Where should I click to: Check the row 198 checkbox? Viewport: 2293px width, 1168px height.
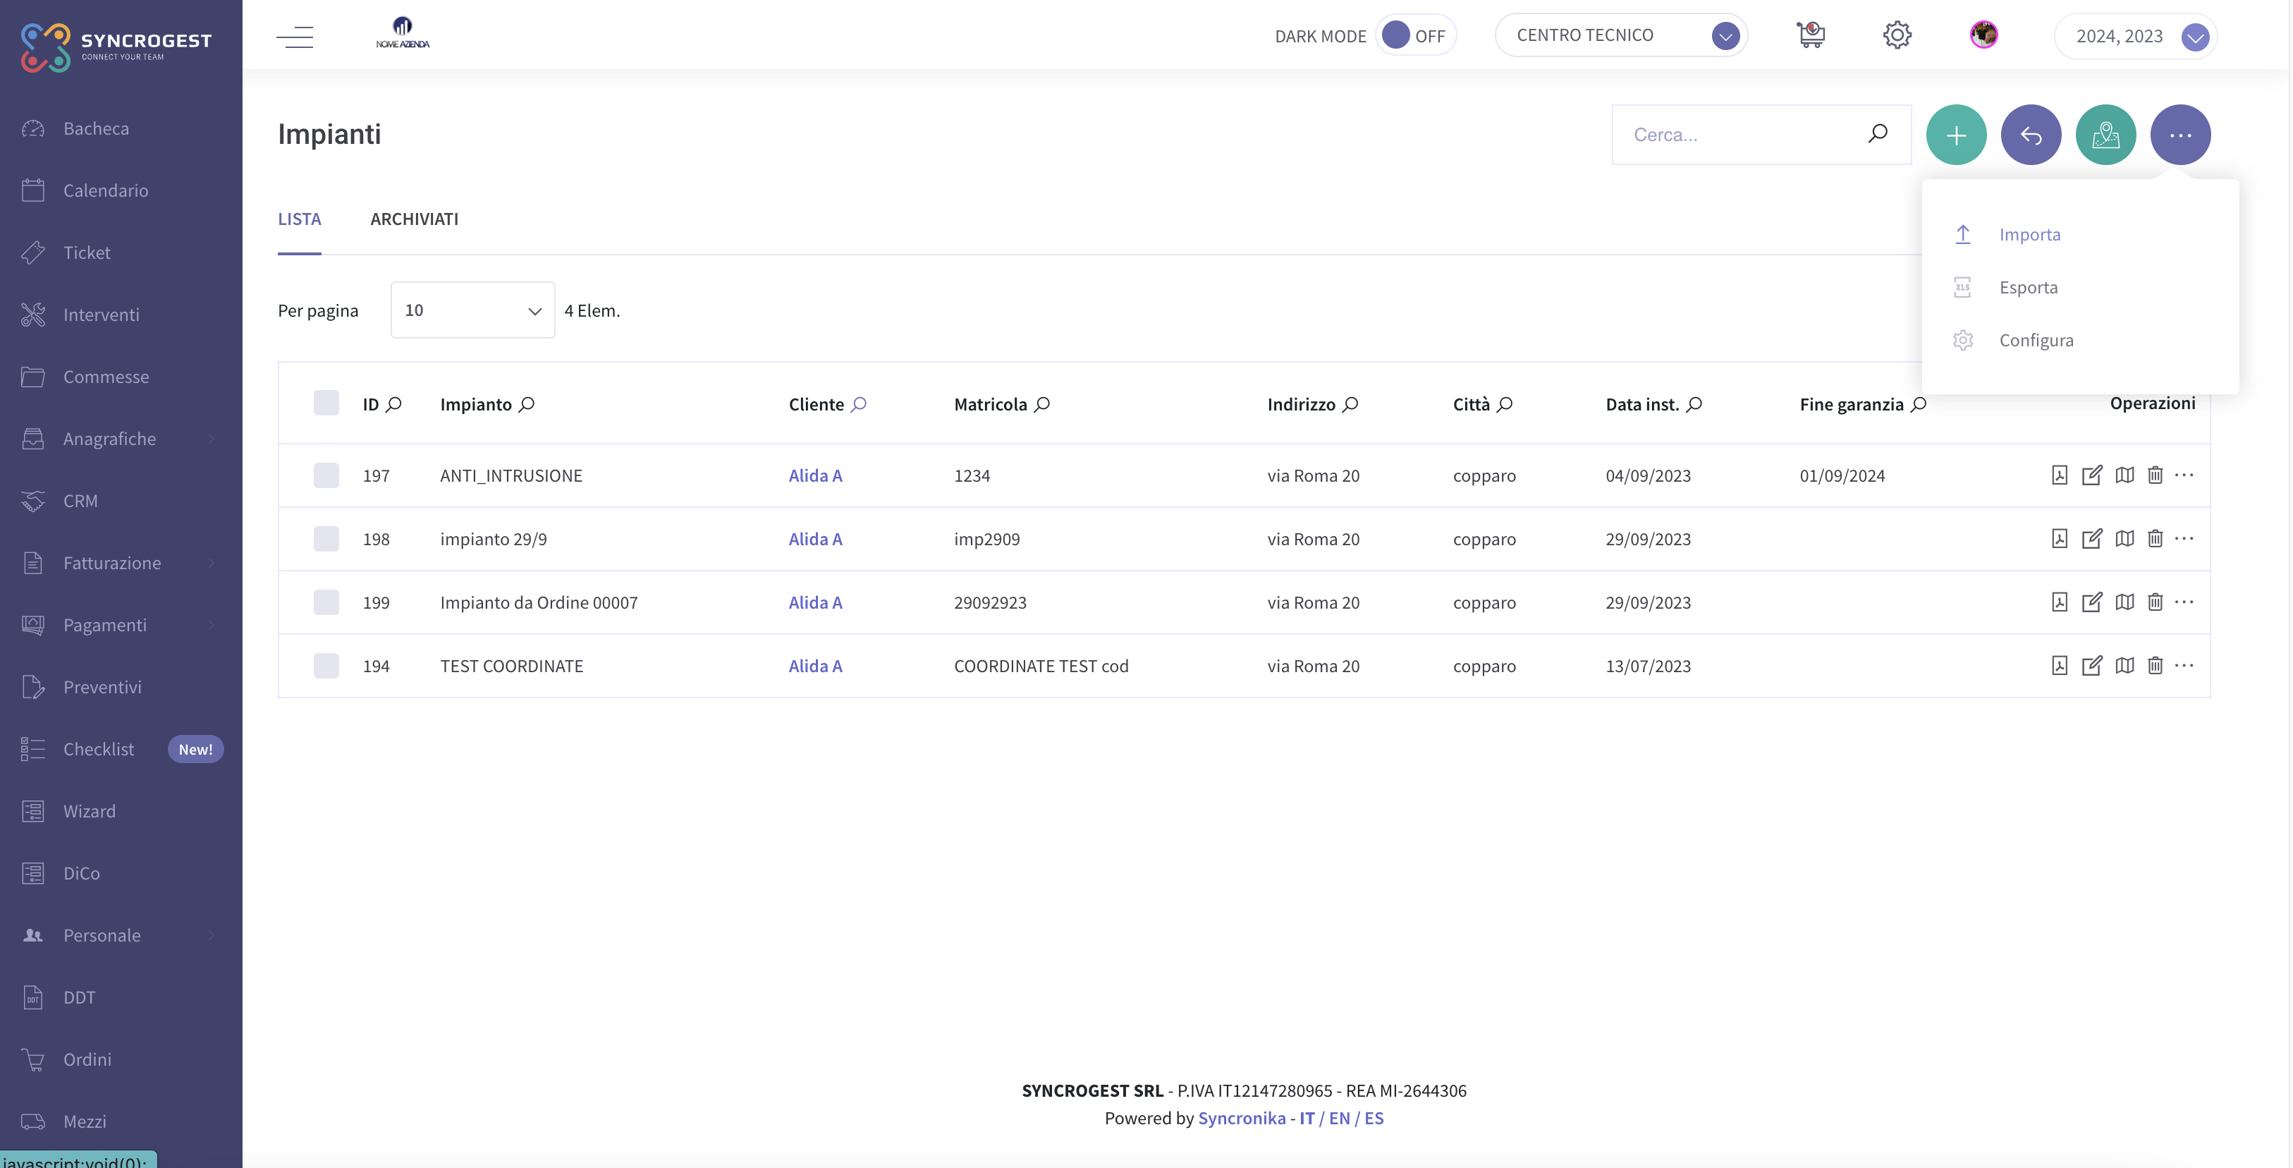pyautogui.click(x=326, y=539)
